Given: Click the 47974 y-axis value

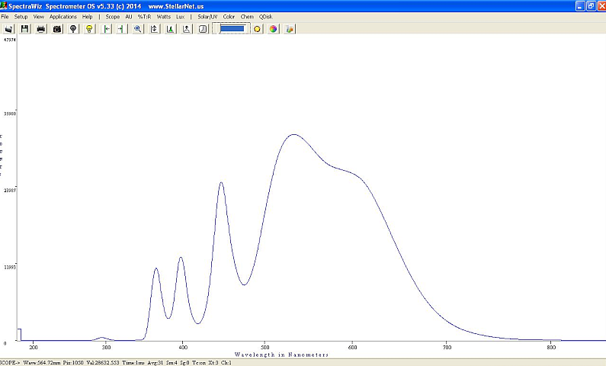Looking at the screenshot, I should [x=10, y=40].
